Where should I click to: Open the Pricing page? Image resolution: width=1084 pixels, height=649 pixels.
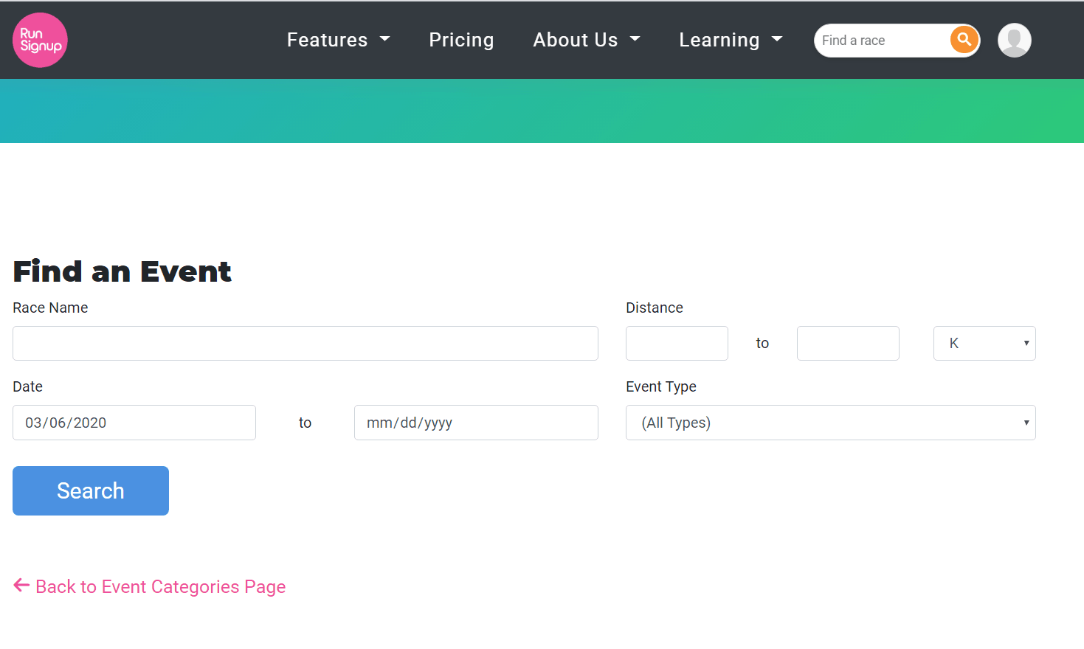[x=461, y=40]
